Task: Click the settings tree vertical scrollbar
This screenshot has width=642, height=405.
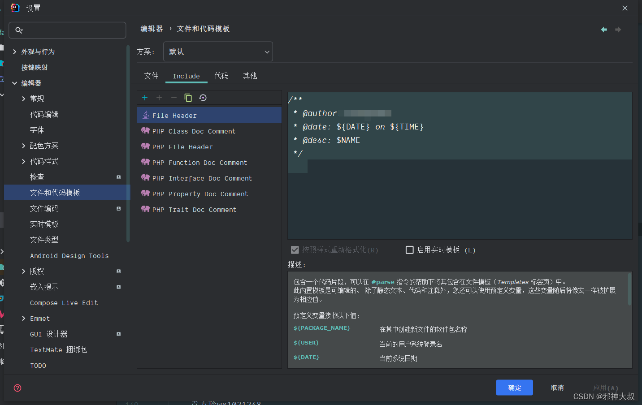Action: (128, 143)
